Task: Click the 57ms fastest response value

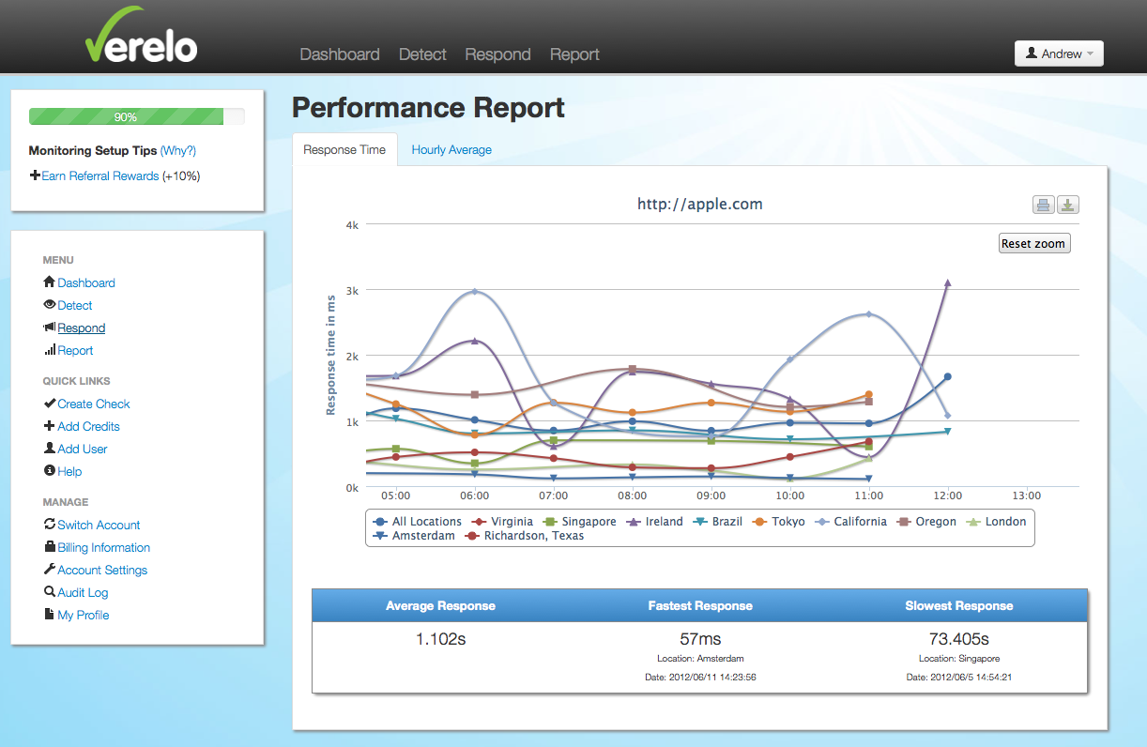Action: [x=700, y=638]
